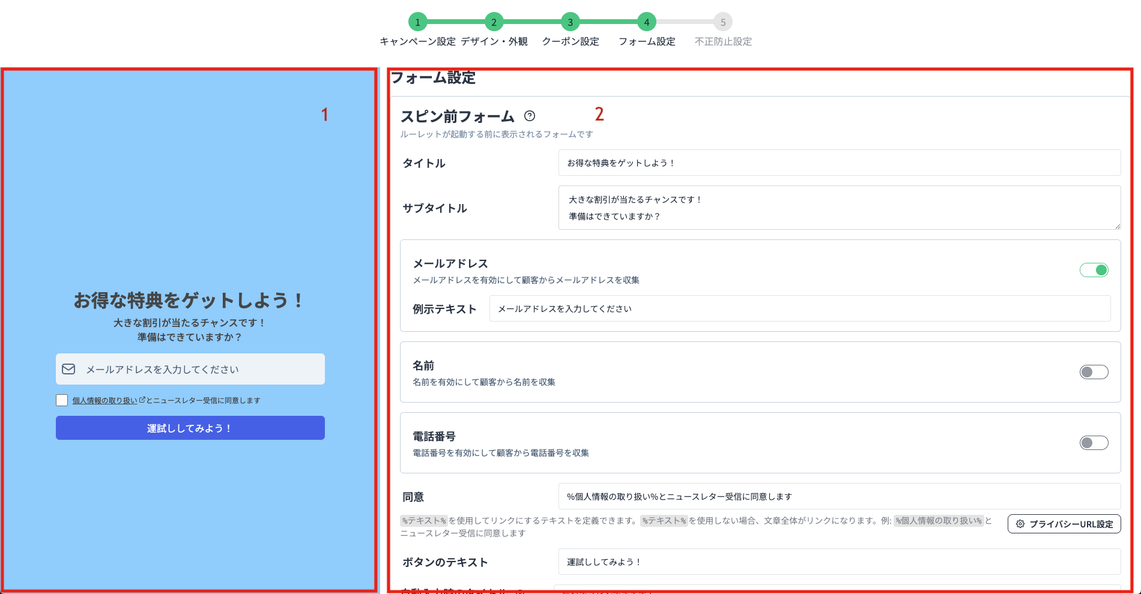Click the envelope icon in the email preview field
Image resolution: width=1141 pixels, height=594 pixels.
click(x=68, y=369)
